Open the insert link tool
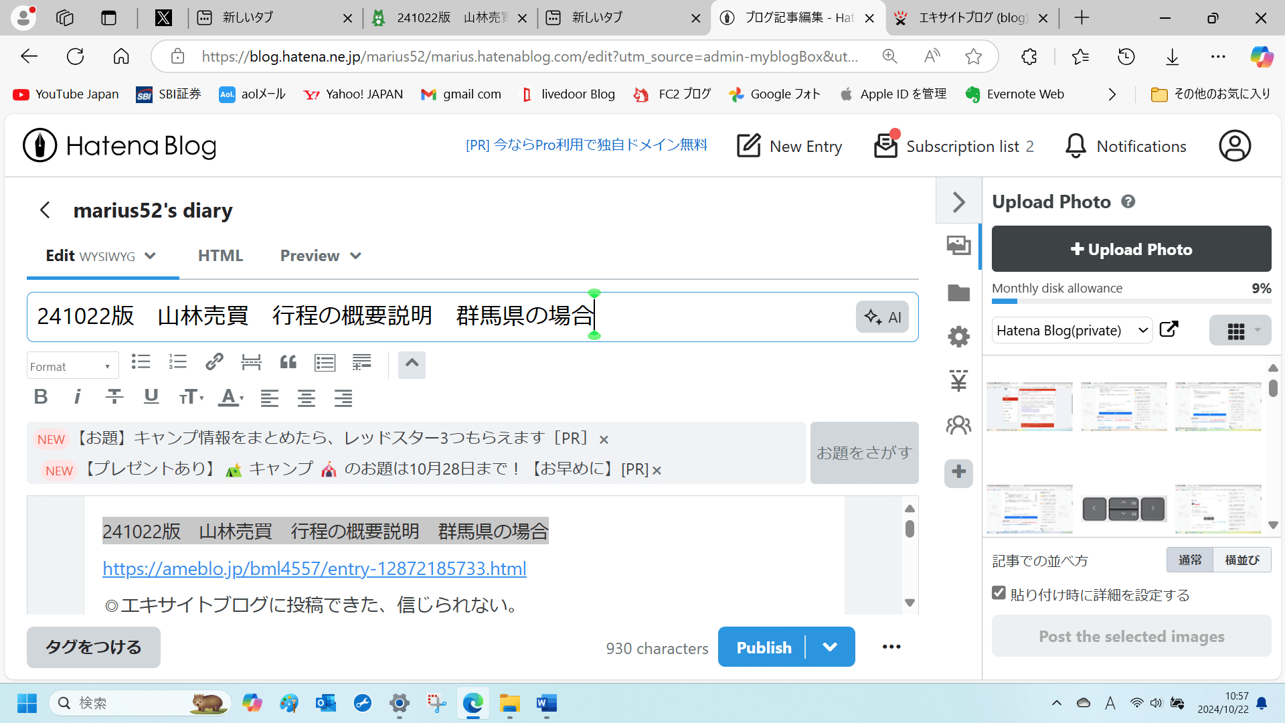The width and height of the screenshot is (1285, 723). 214,362
